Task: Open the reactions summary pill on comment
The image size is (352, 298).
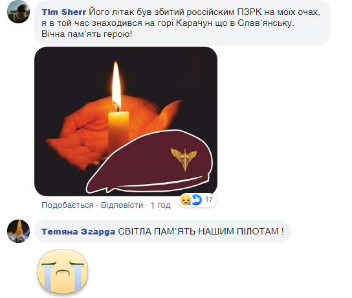Action: pos(197,200)
